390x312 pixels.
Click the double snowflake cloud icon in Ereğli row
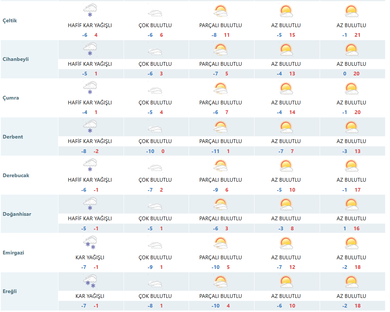90,282
